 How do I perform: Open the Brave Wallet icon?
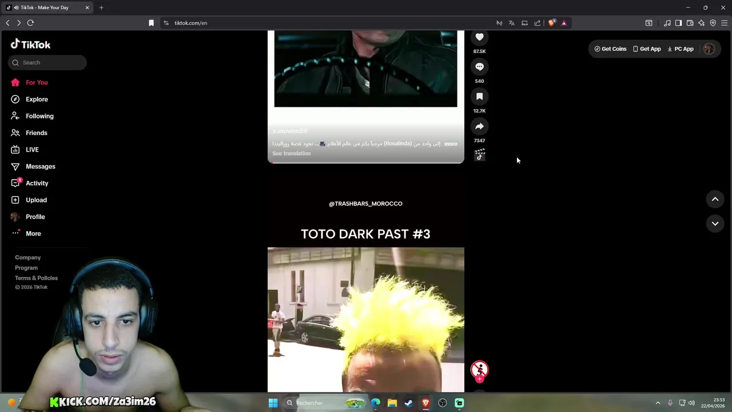690,23
